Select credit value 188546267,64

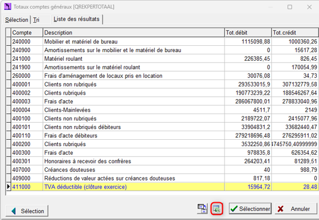click(x=295, y=93)
